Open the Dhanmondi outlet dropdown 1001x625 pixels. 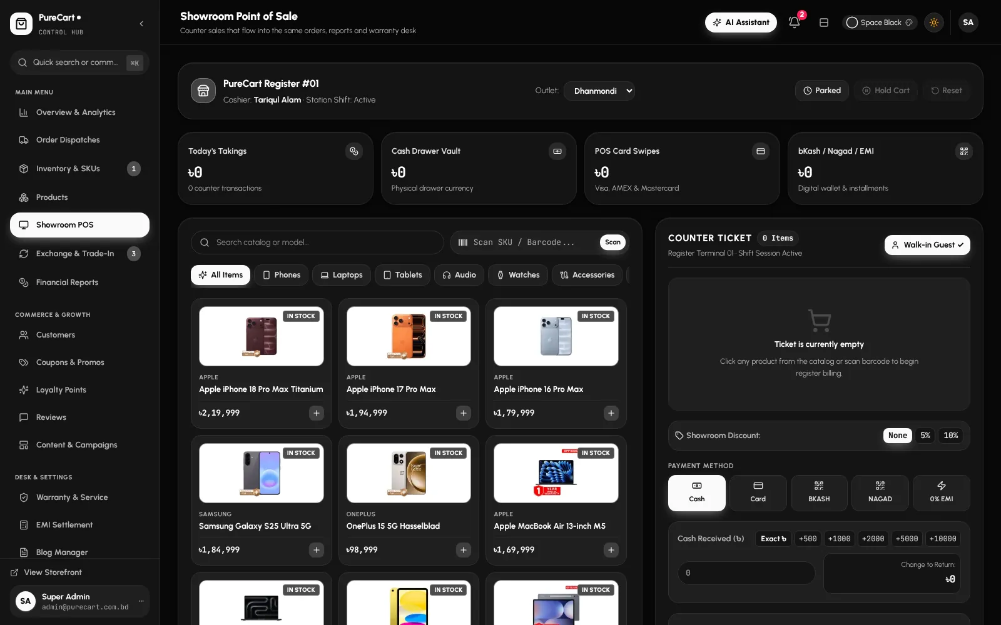599,91
